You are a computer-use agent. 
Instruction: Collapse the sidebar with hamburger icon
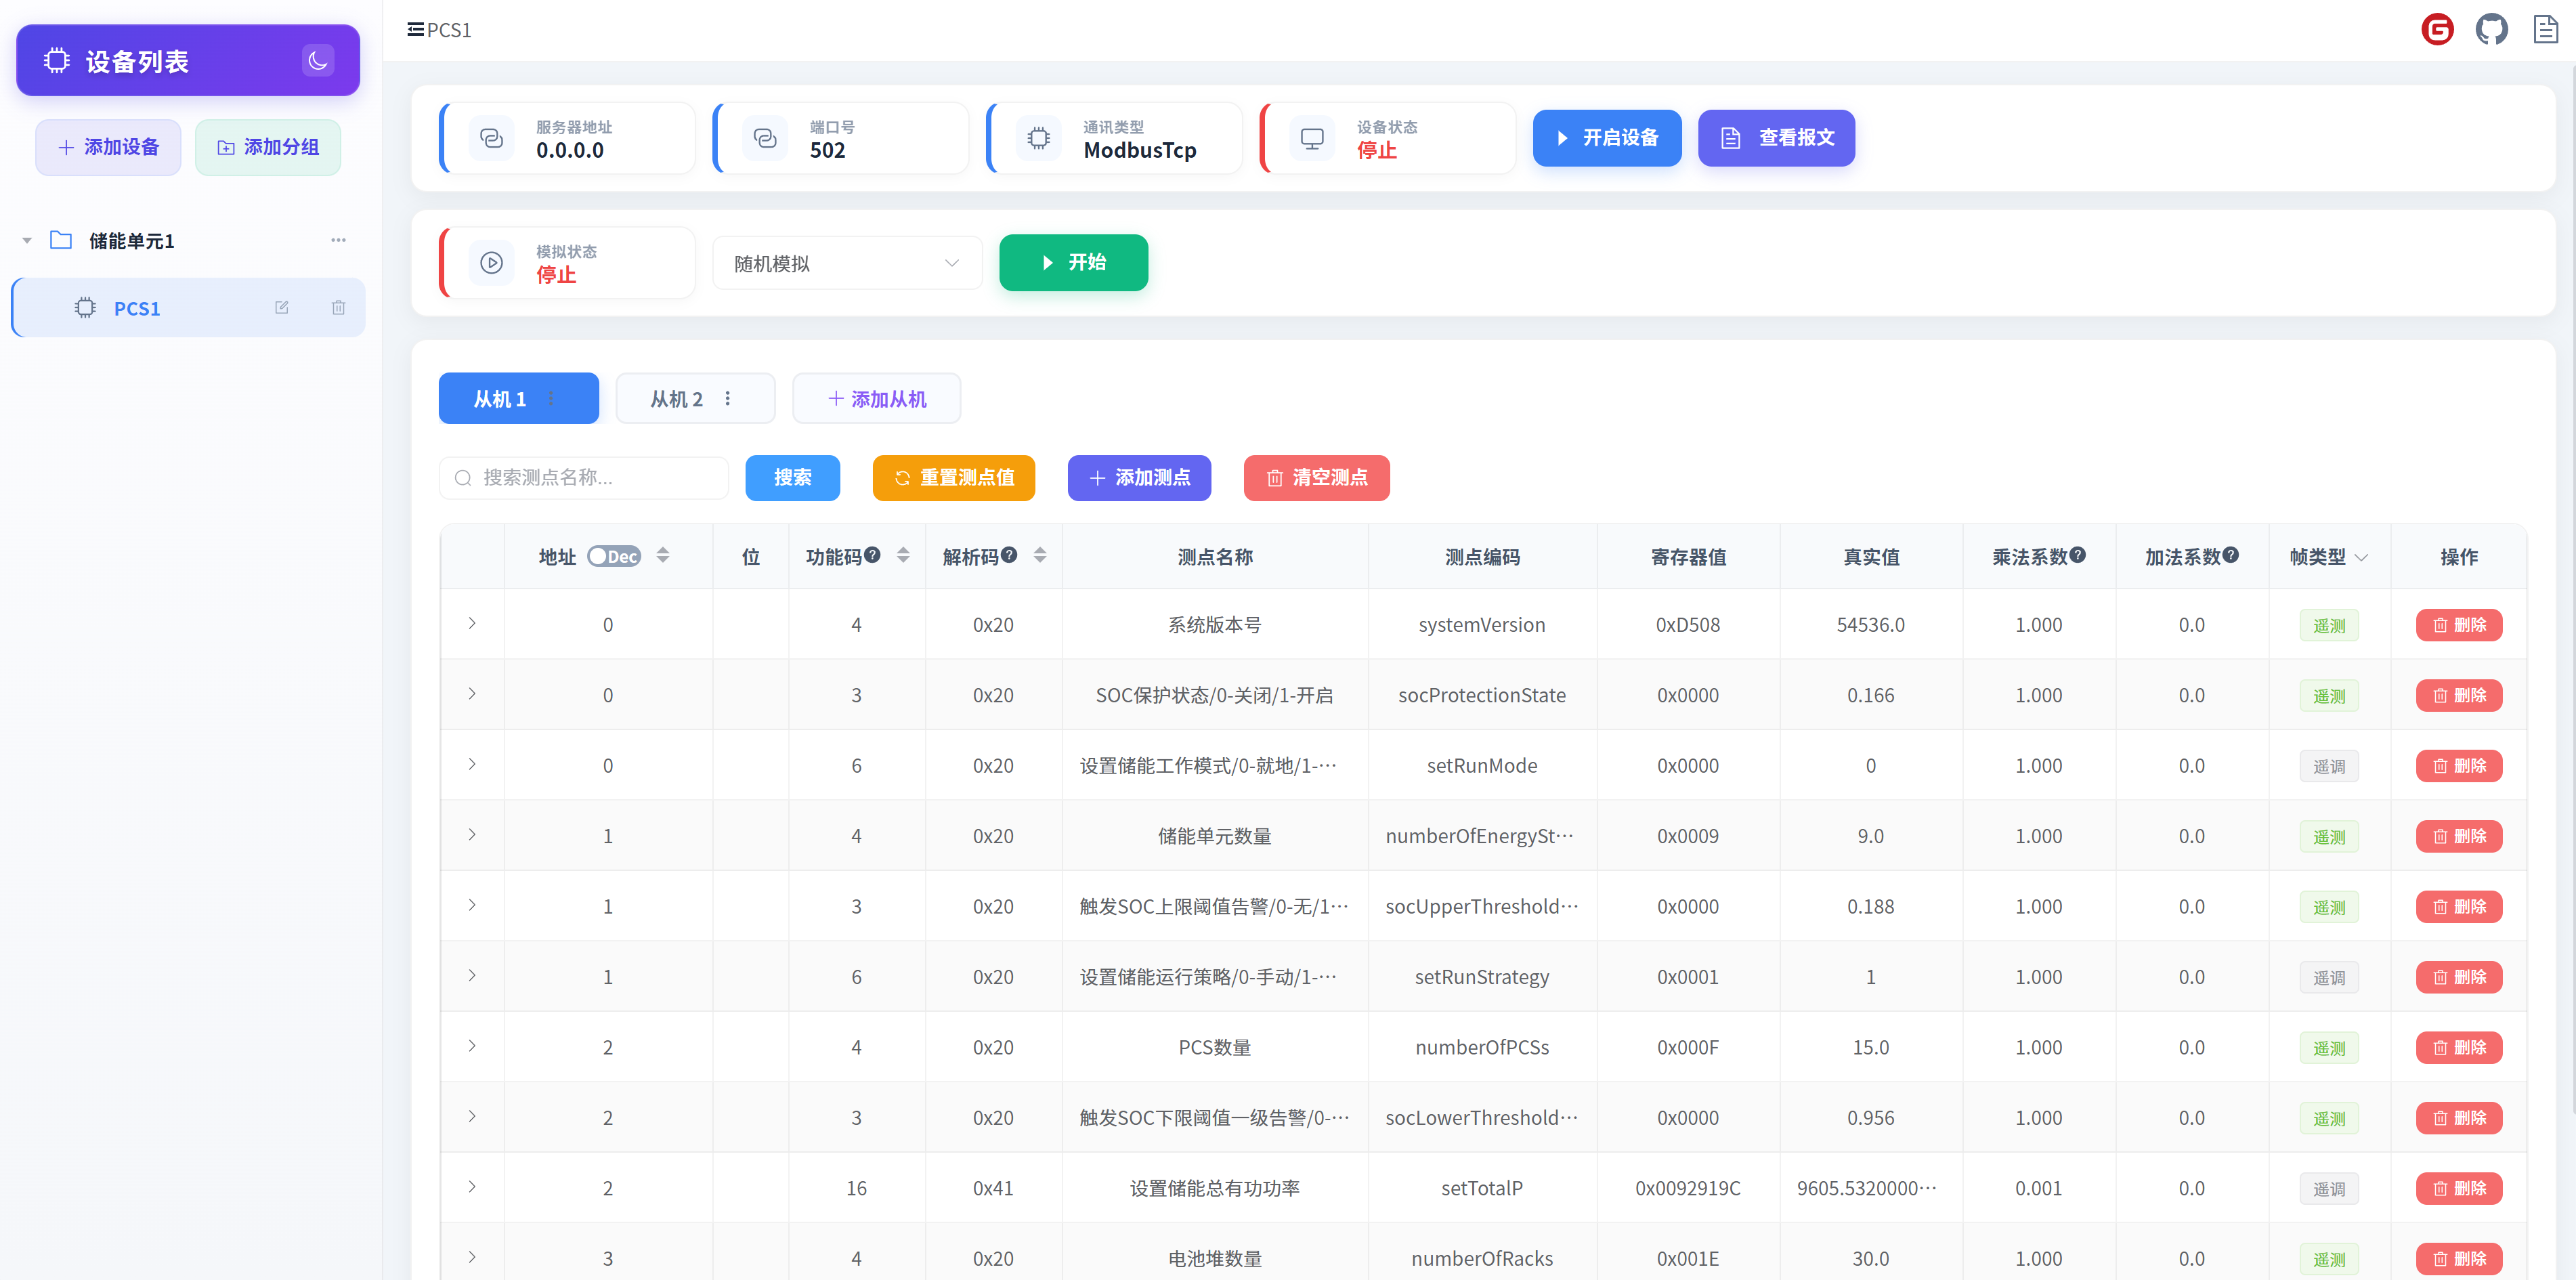pyautogui.click(x=415, y=30)
